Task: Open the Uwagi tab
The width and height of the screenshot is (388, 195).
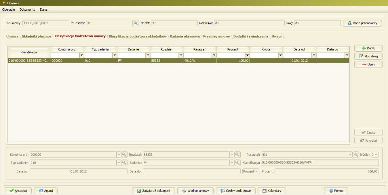Action: pyautogui.click(x=277, y=36)
